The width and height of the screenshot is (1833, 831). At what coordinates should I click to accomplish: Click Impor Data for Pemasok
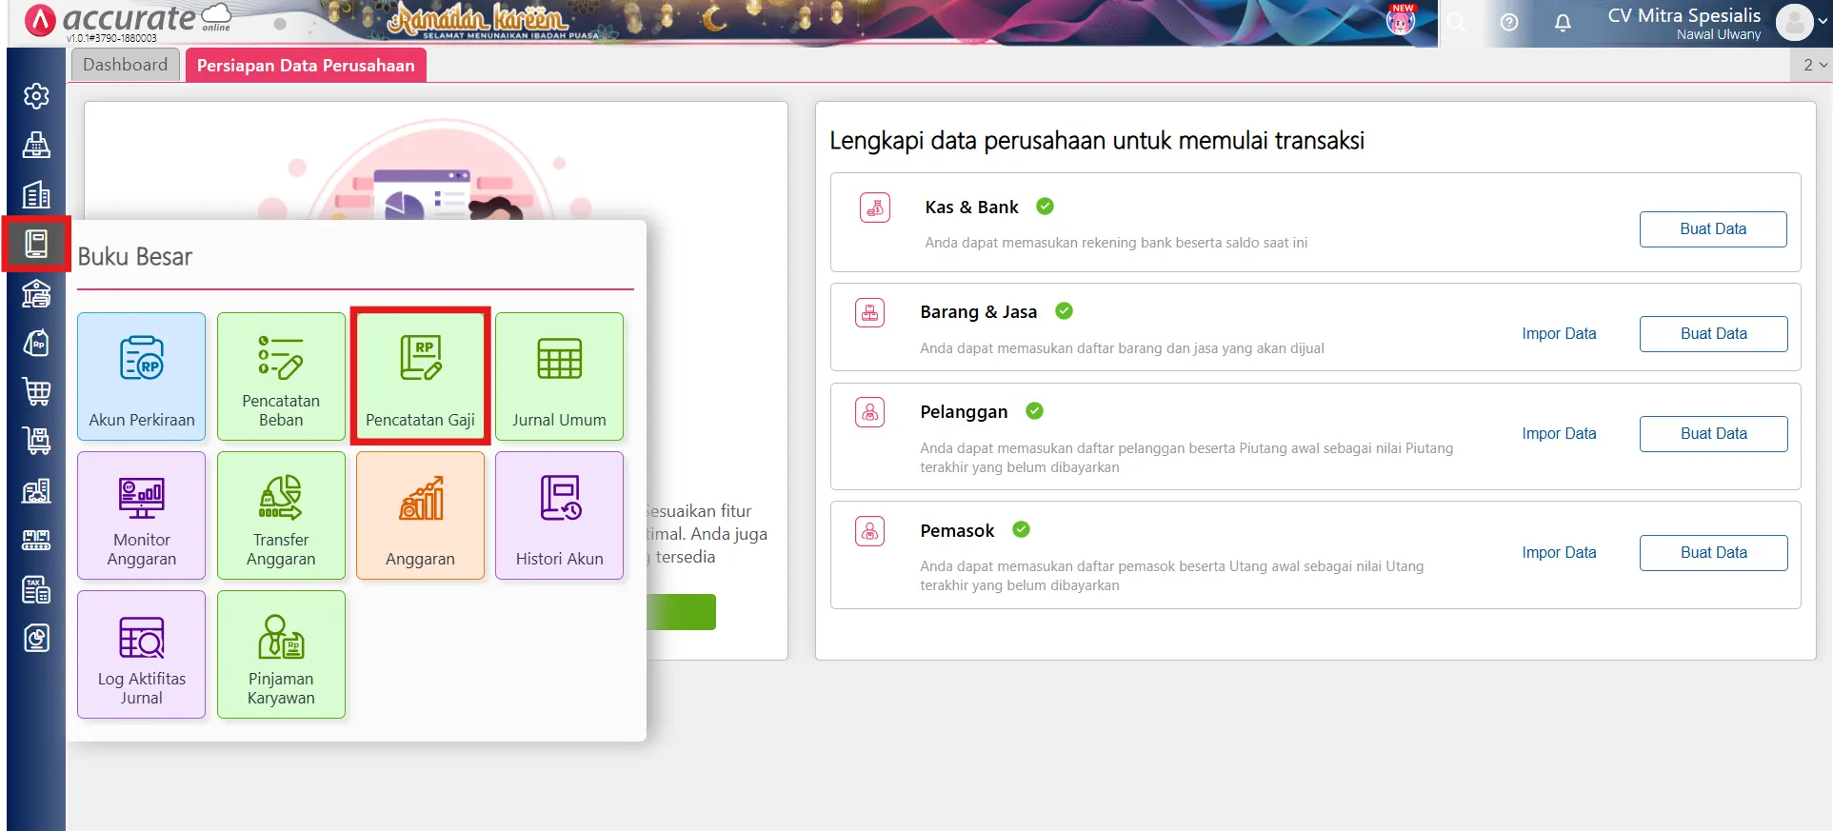(x=1559, y=553)
